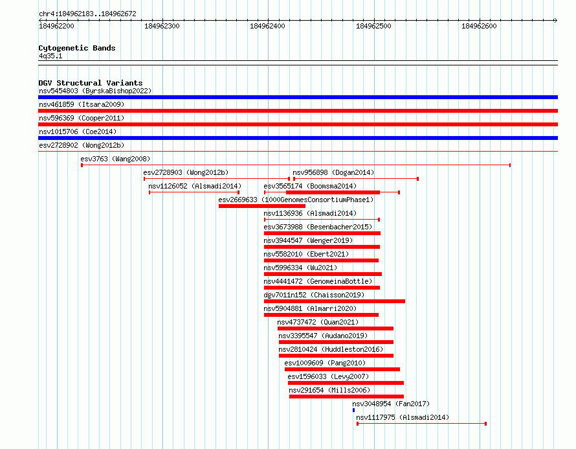The image size is (576, 449).
Task: Select the blue bar under nsv1015706
Action: 298,138
